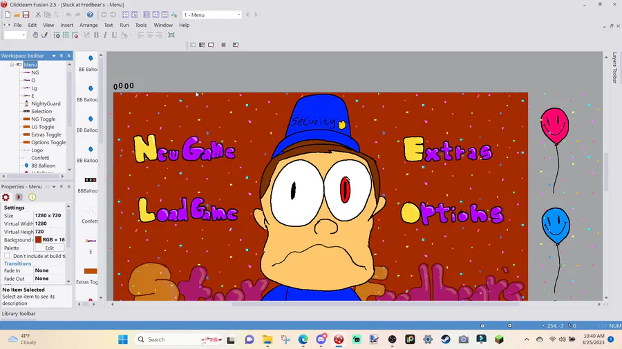
Task: Open the Fade In transition field
Action: point(49,270)
